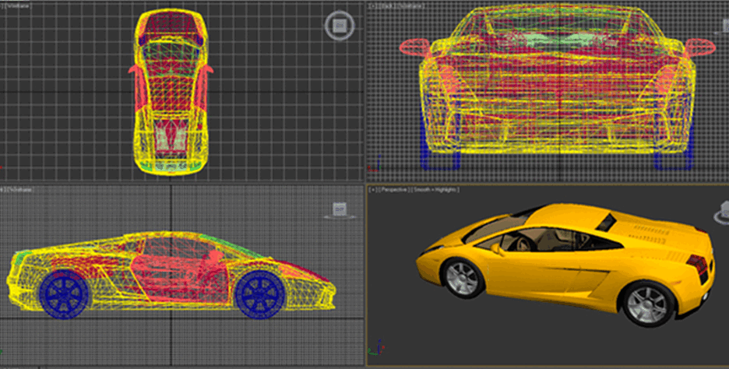Open the [+] menu of the Perspective viewport
Viewport: 729px width, 369px height.
(x=373, y=190)
